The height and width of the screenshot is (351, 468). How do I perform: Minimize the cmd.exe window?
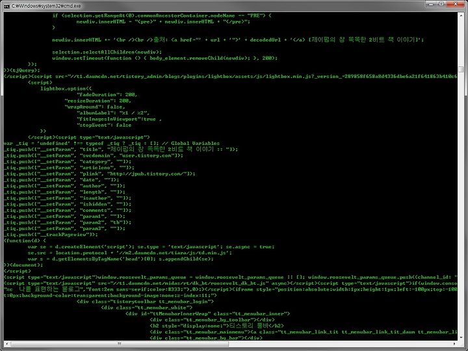[x=431, y=4]
